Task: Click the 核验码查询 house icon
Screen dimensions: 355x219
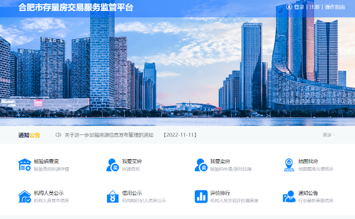Action: click(24, 165)
